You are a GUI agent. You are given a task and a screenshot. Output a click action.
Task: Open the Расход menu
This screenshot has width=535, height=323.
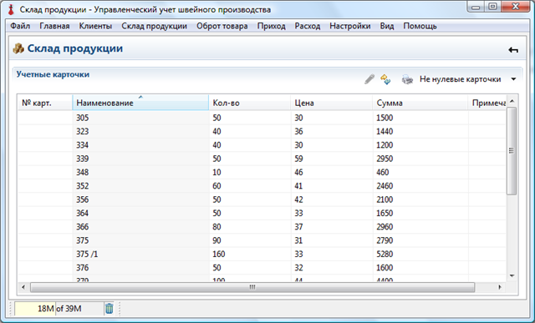(x=308, y=26)
